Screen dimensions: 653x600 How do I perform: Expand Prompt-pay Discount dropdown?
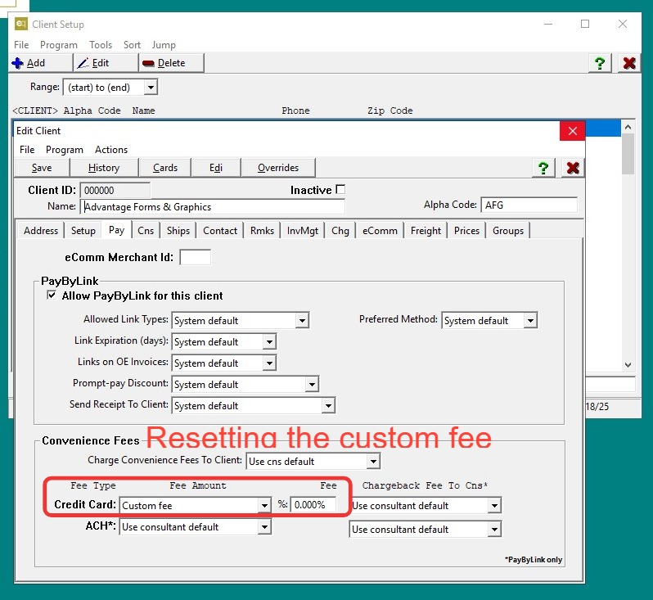click(x=312, y=384)
